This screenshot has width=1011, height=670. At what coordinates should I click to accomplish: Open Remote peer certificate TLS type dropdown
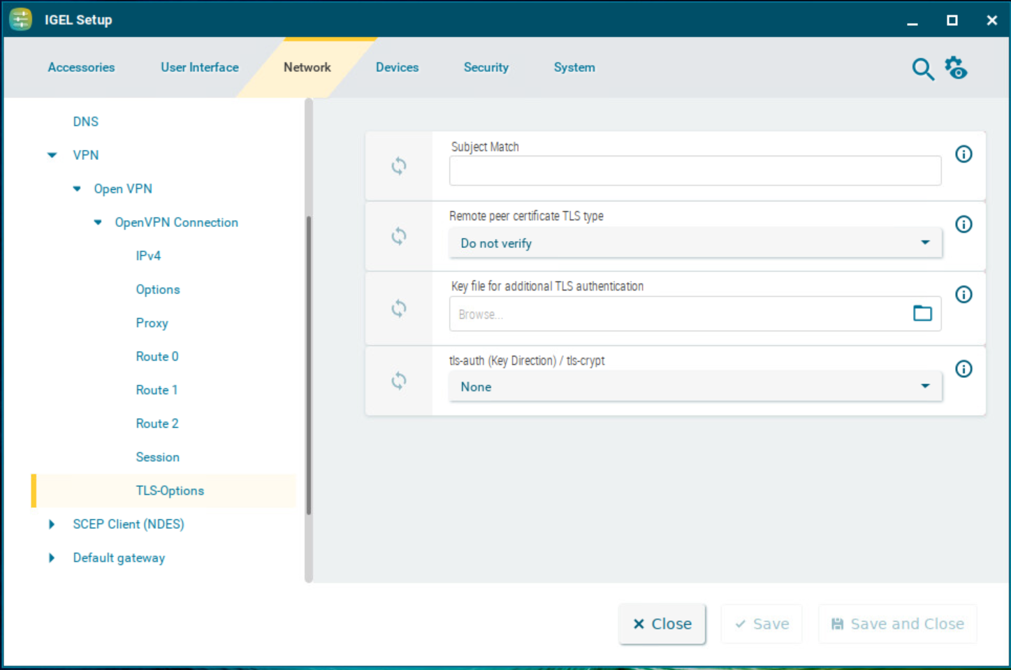[694, 243]
